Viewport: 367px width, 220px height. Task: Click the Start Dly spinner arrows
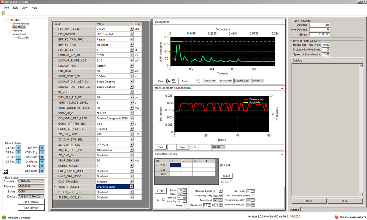[x=185, y=198]
